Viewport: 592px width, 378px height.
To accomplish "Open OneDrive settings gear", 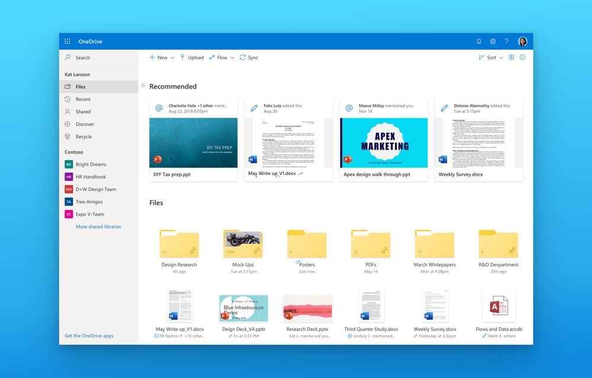I will [492, 41].
